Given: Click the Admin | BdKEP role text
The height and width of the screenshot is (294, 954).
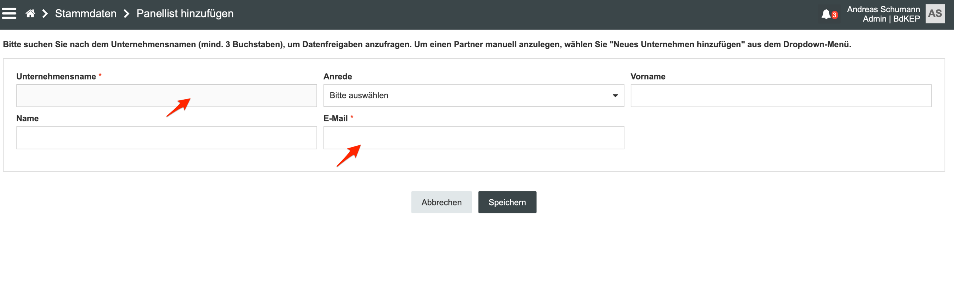Looking at the screenshot, I should [891, 19].
